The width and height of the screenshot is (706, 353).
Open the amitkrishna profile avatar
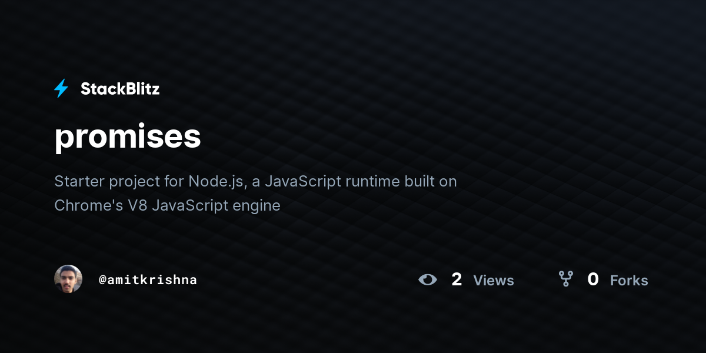68,279
